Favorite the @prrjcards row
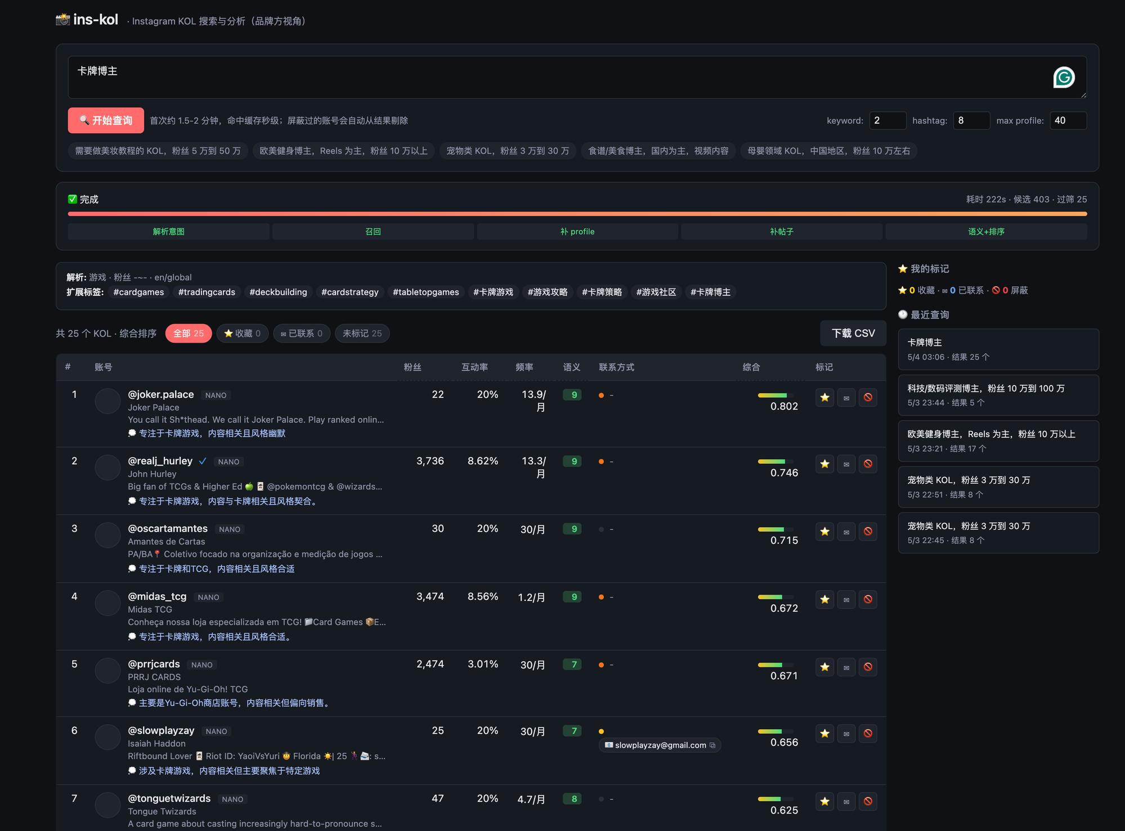The width and height of the screenshot is (1125, 831). [x=824, y=667]
